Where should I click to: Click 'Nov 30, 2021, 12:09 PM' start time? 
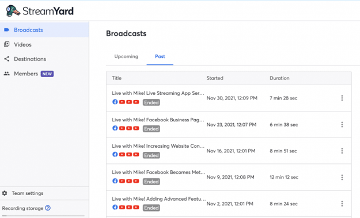[x=232, y=98]
